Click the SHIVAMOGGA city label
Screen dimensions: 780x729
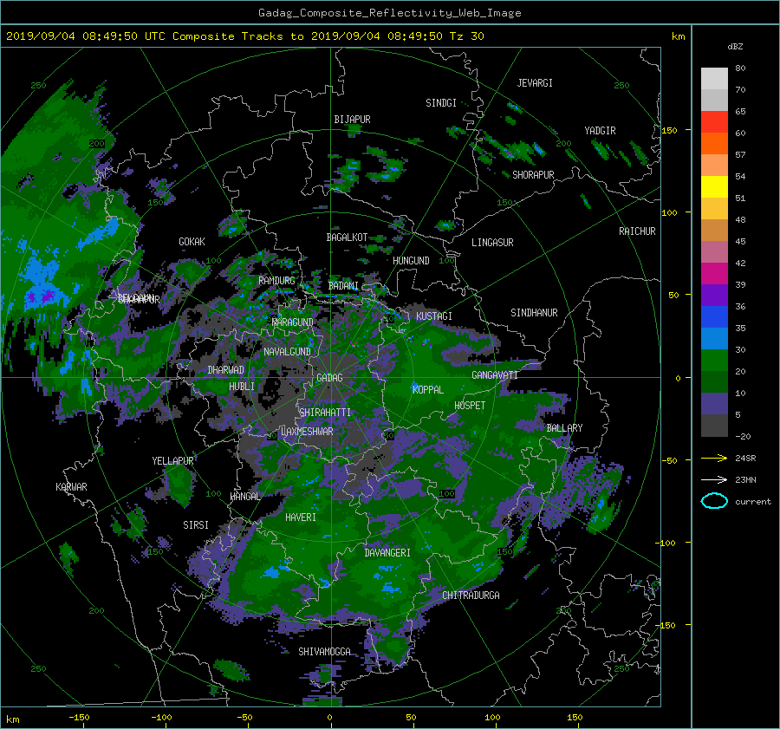click(x=324, y=652)
